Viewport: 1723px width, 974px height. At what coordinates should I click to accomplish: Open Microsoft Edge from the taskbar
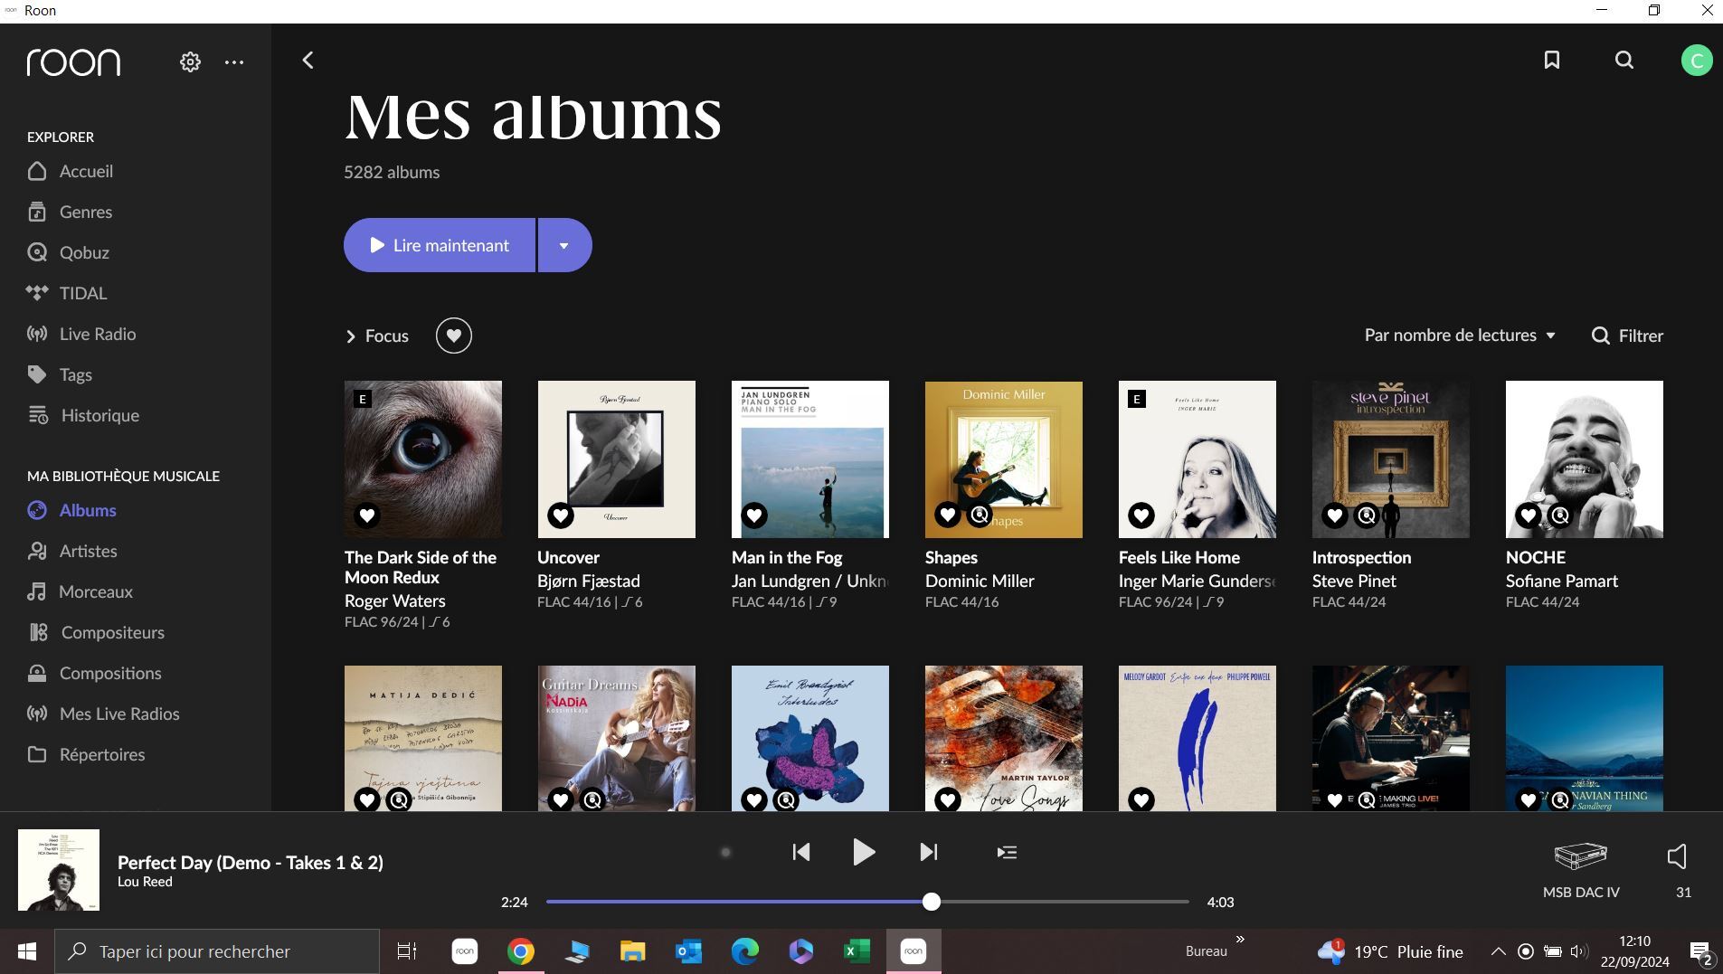pos(745,951)
